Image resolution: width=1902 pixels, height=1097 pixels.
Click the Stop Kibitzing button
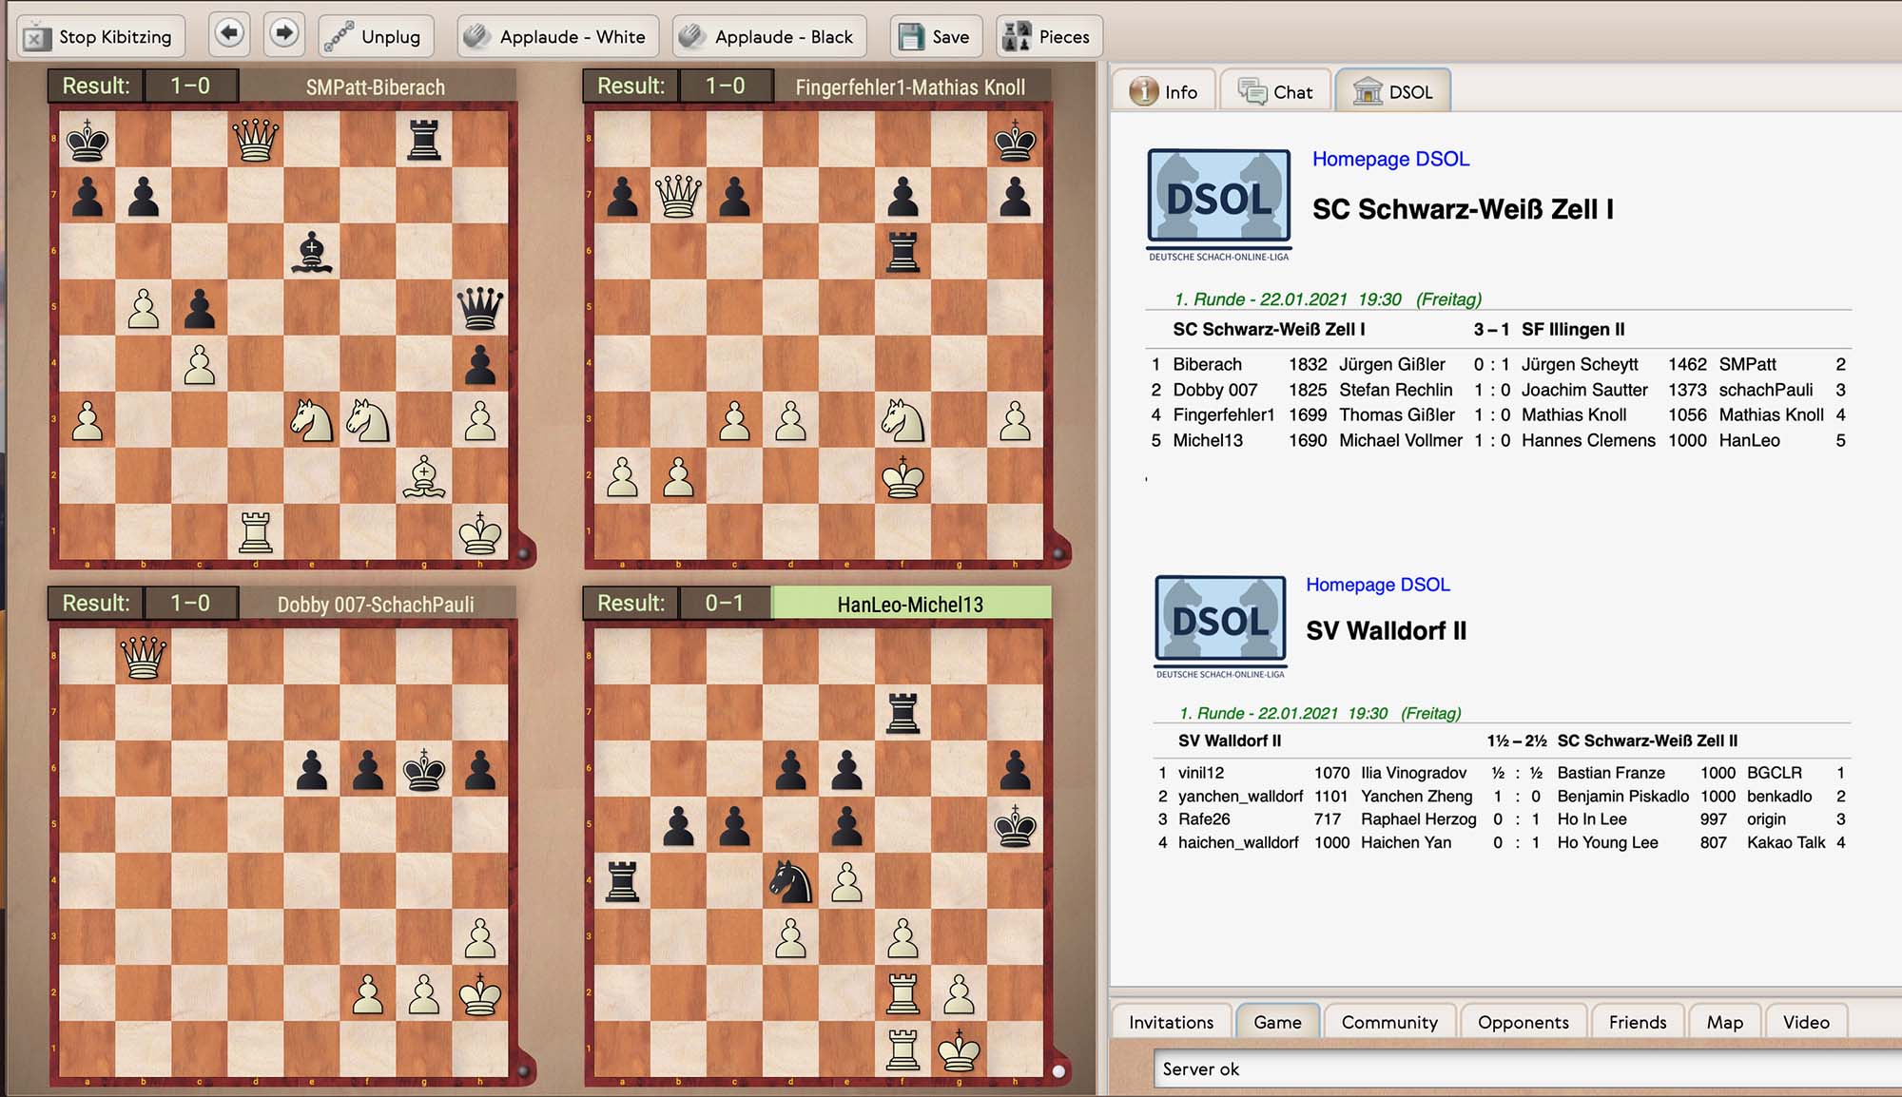coord(100,37)
